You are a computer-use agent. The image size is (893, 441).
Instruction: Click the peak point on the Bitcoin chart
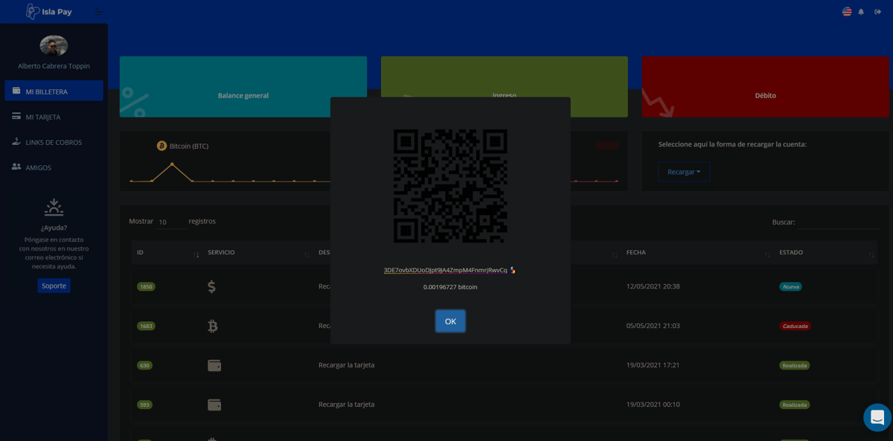click(172, 164)
